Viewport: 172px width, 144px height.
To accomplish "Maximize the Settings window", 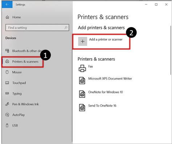I will pos(156,4).
